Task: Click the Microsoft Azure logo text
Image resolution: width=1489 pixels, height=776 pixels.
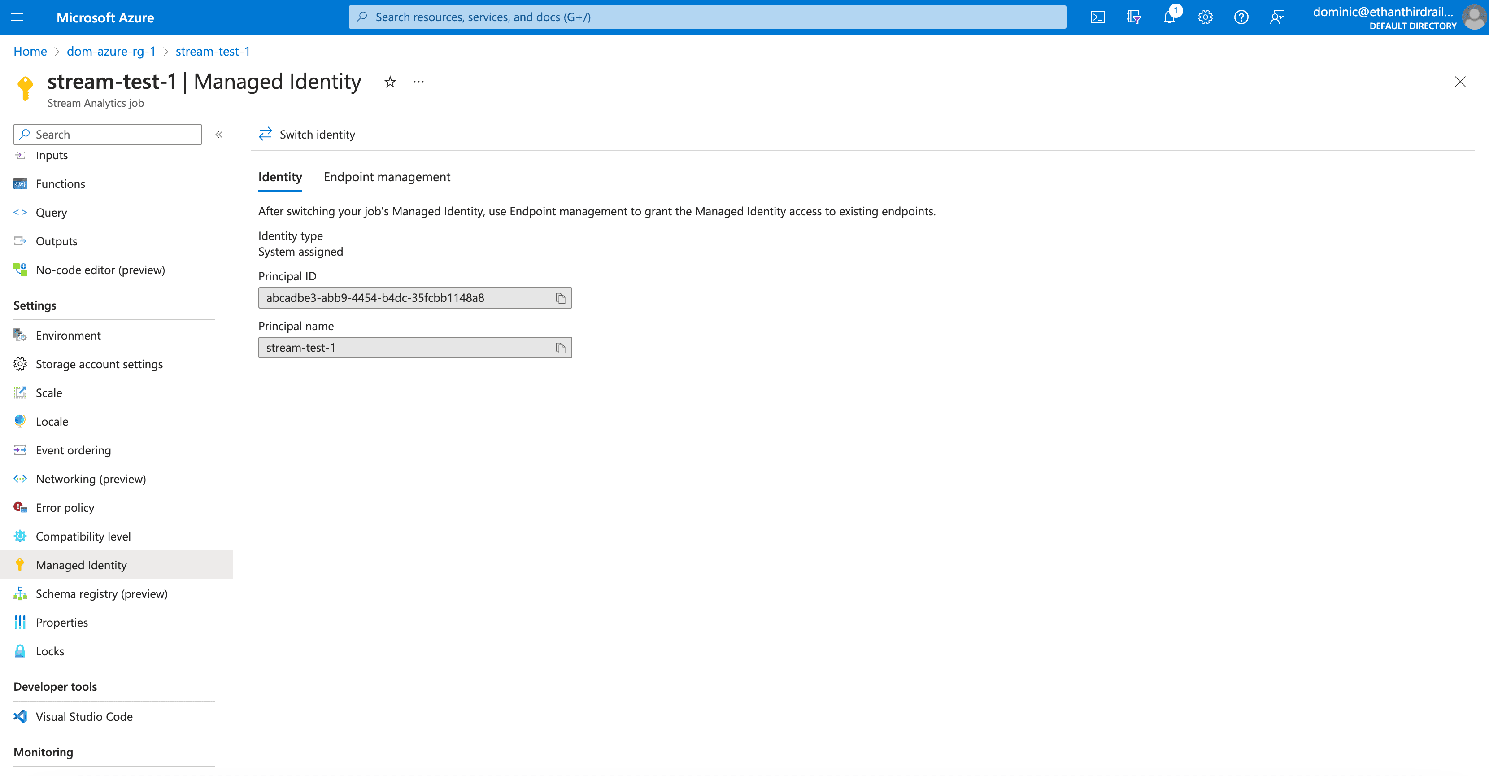Action: [x=105, y=17]
